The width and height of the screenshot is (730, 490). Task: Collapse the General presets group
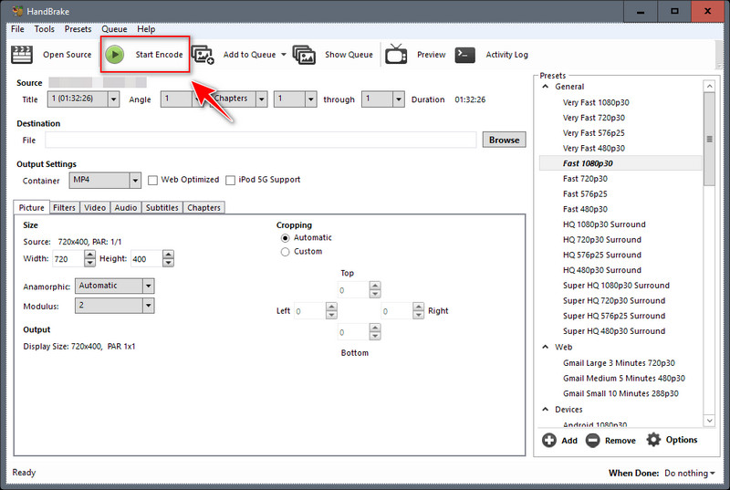pyautogui.click(x=546, y=87)
